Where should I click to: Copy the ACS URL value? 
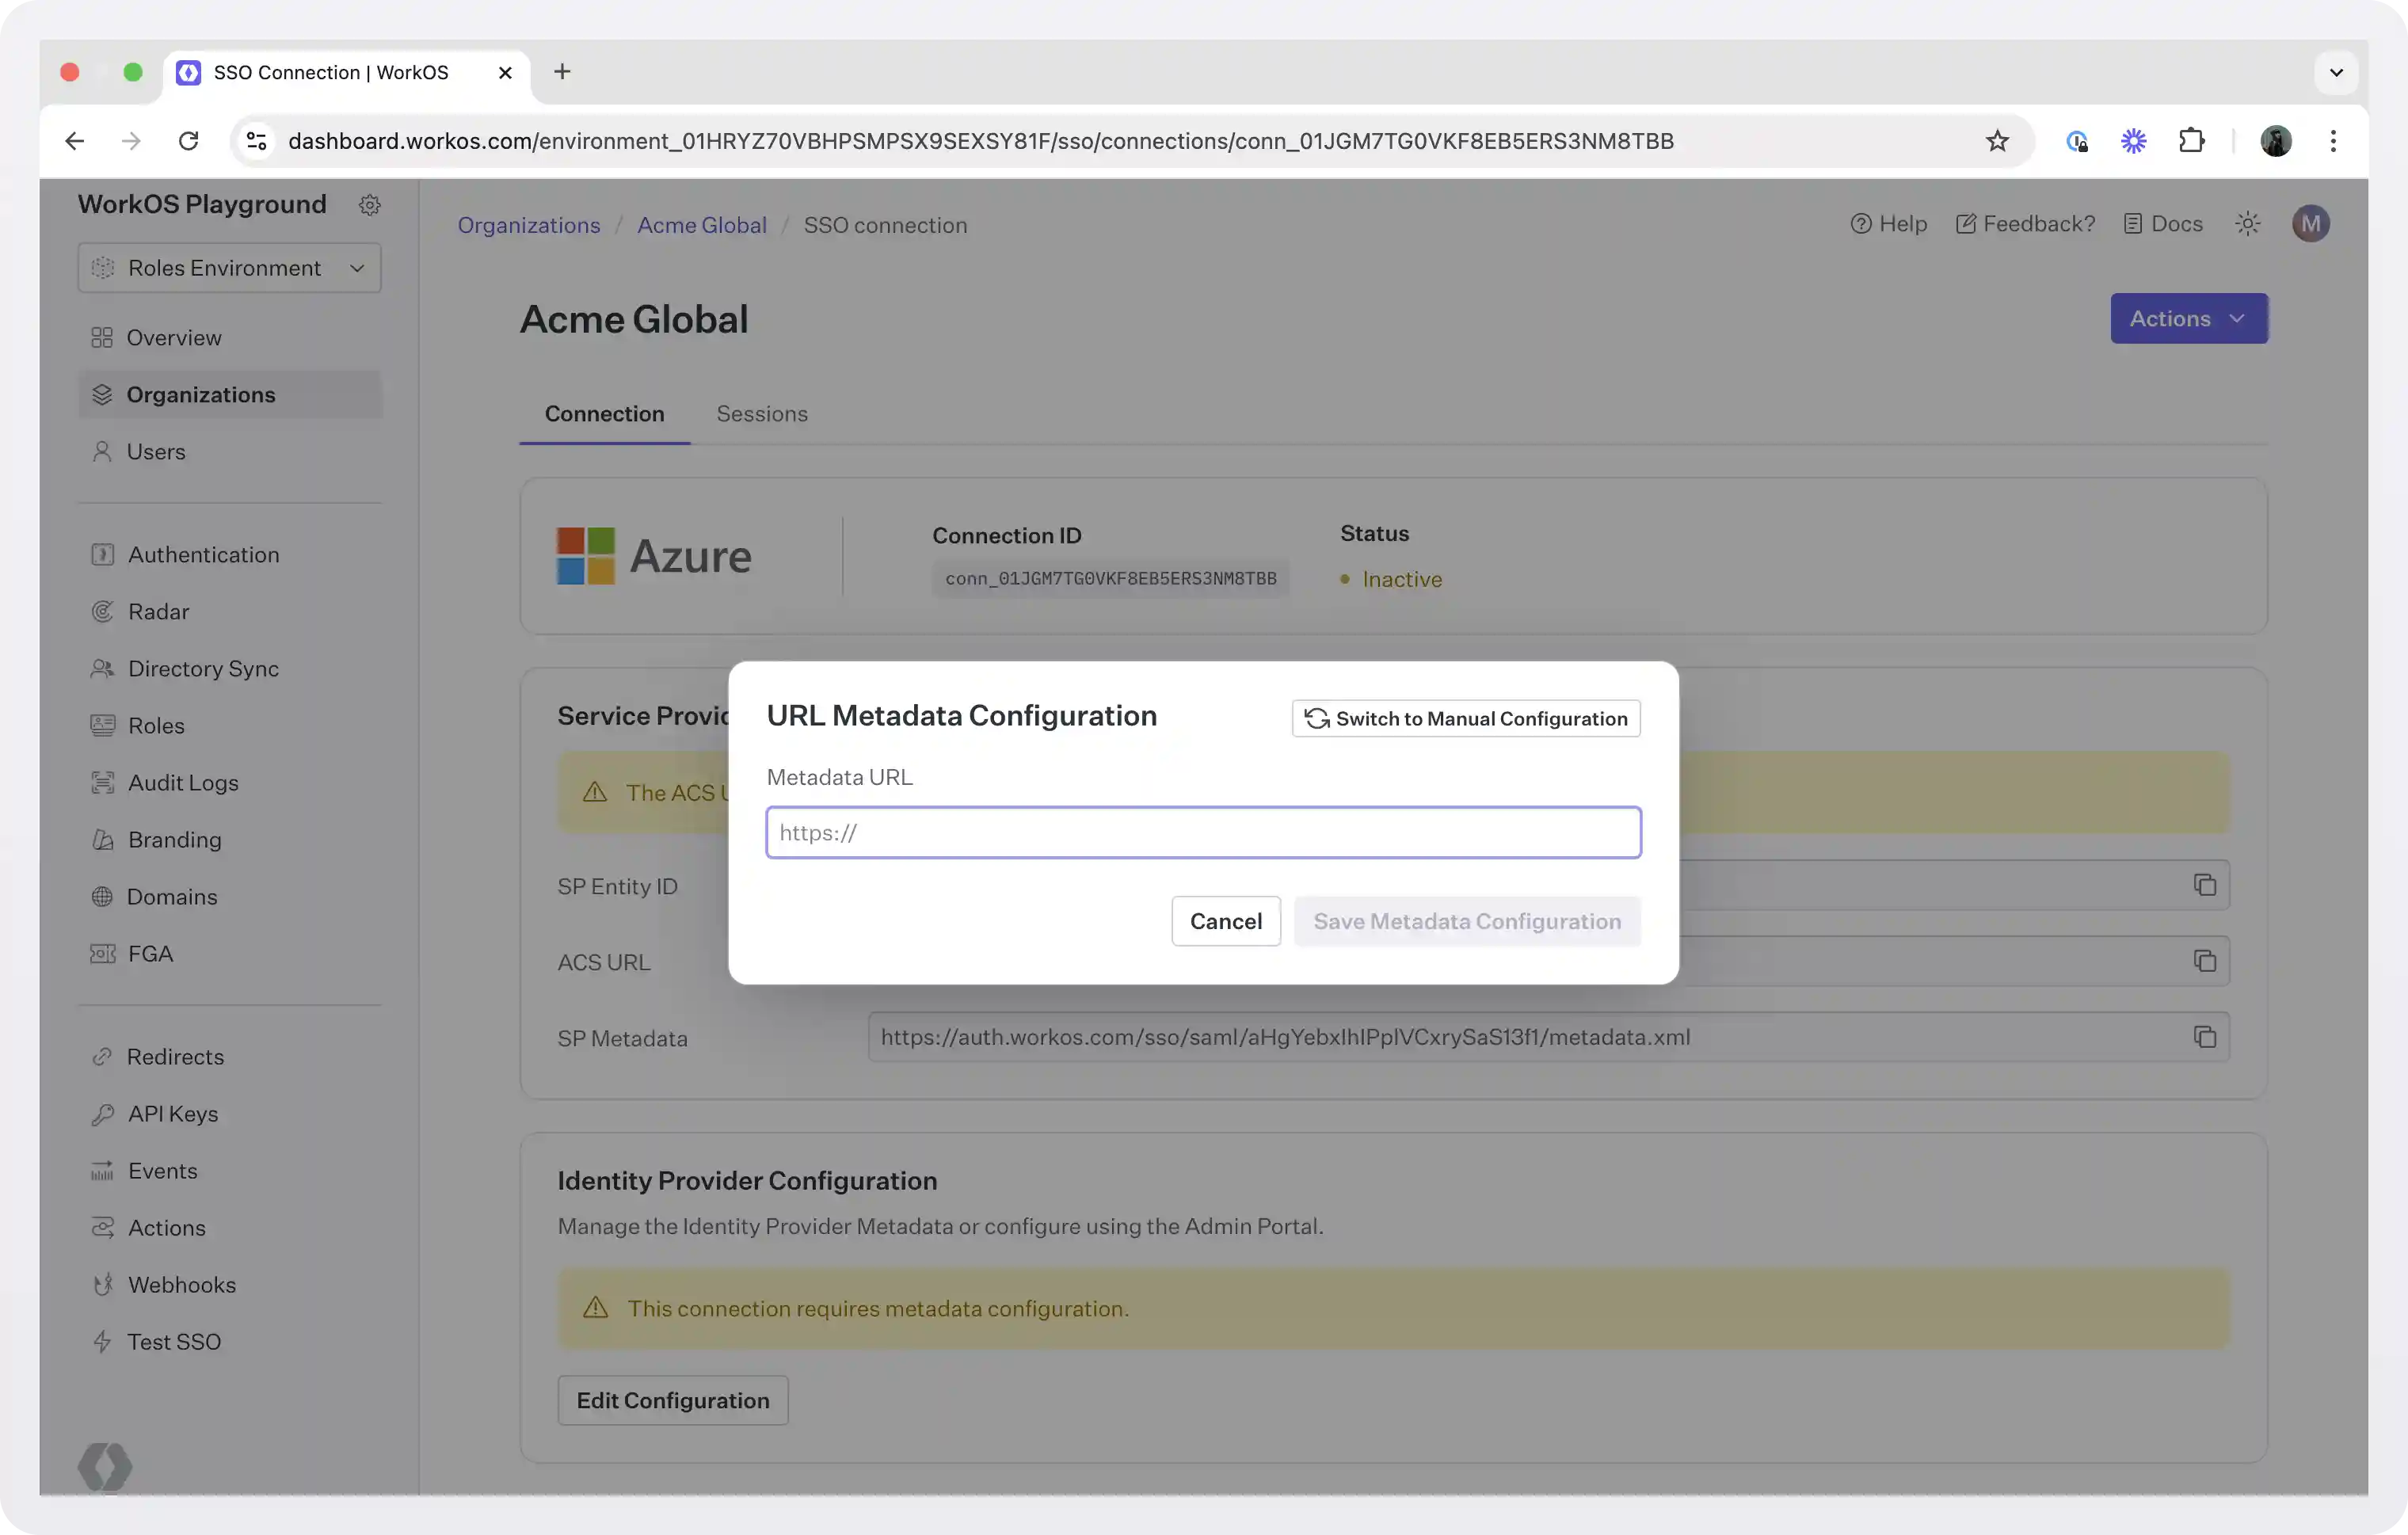[2204, 961]
